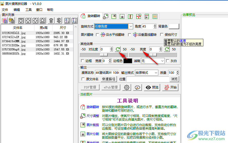Image resolution: width=228 pixels, height=143 pixels.
Task: Check the 原文件名 option
Action: [x=83, y=79]
